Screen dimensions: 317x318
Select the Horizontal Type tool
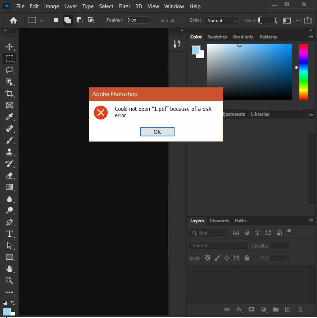click(x=9, y=234)
